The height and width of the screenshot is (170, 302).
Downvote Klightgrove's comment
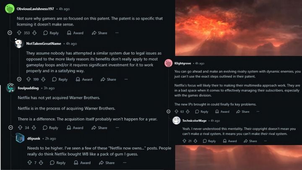187,112
